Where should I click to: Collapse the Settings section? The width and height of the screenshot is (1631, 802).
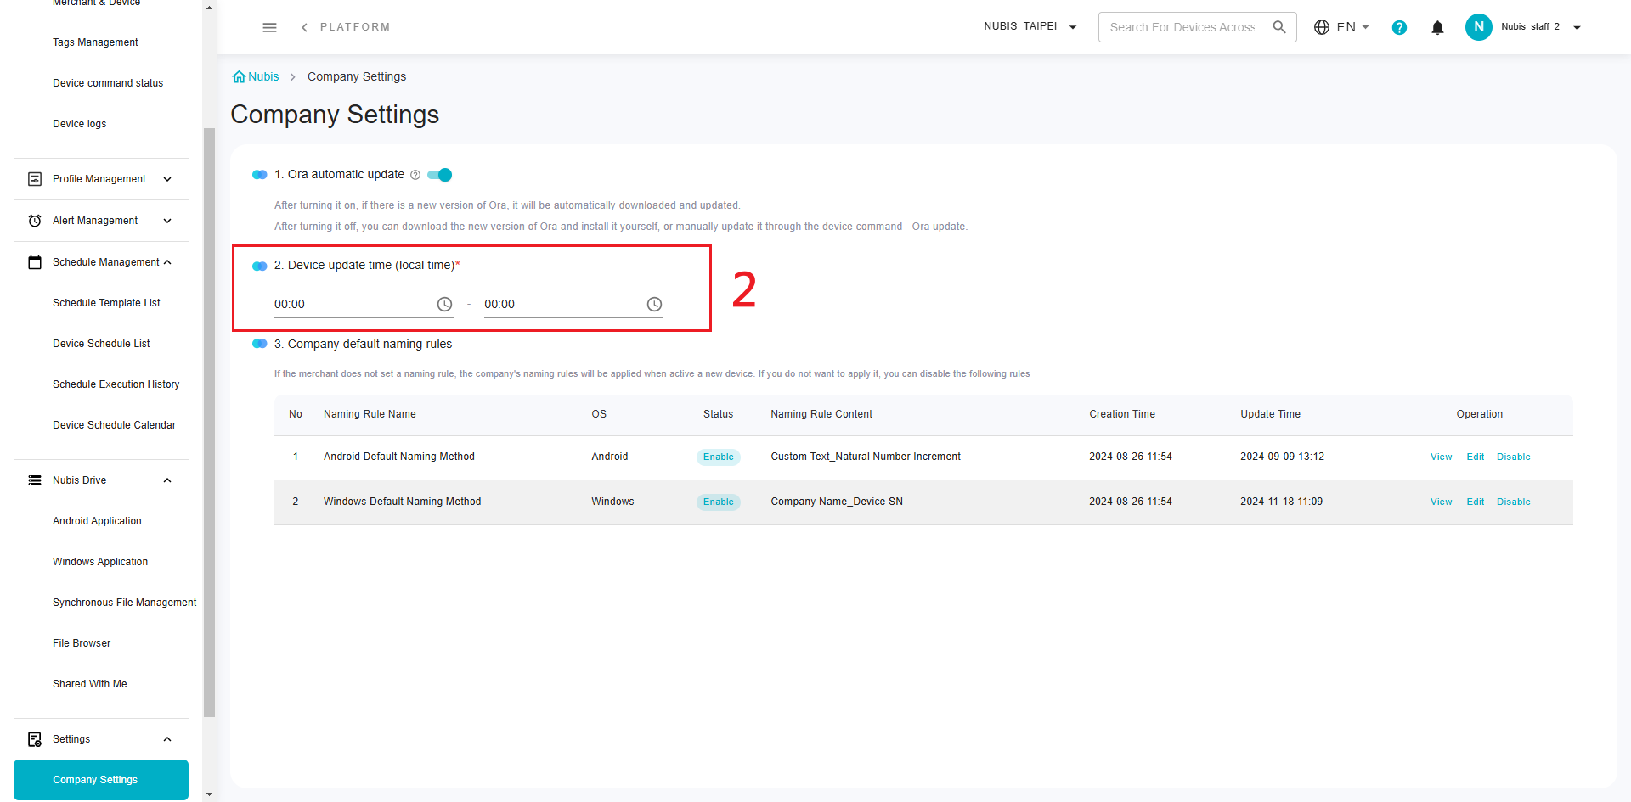(167, 739)
